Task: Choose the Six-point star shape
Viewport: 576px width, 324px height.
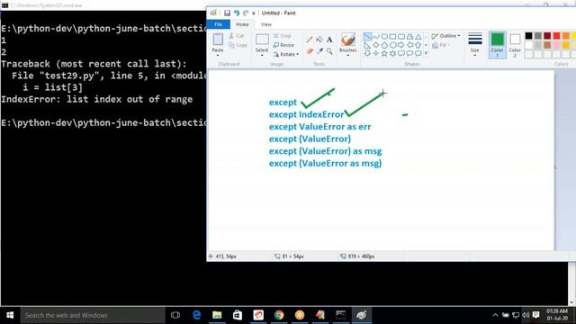Action: tap(392, 54)
